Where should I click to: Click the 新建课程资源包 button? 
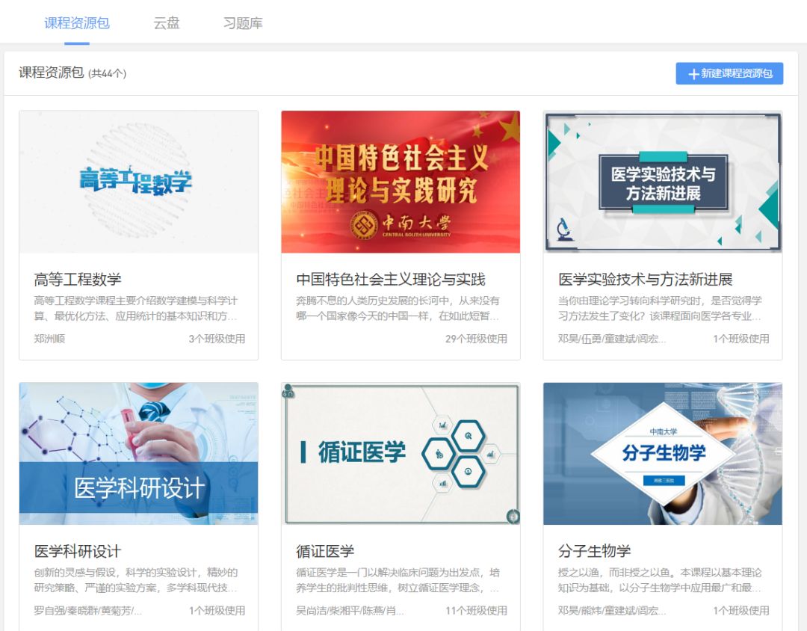pos(729,73)
